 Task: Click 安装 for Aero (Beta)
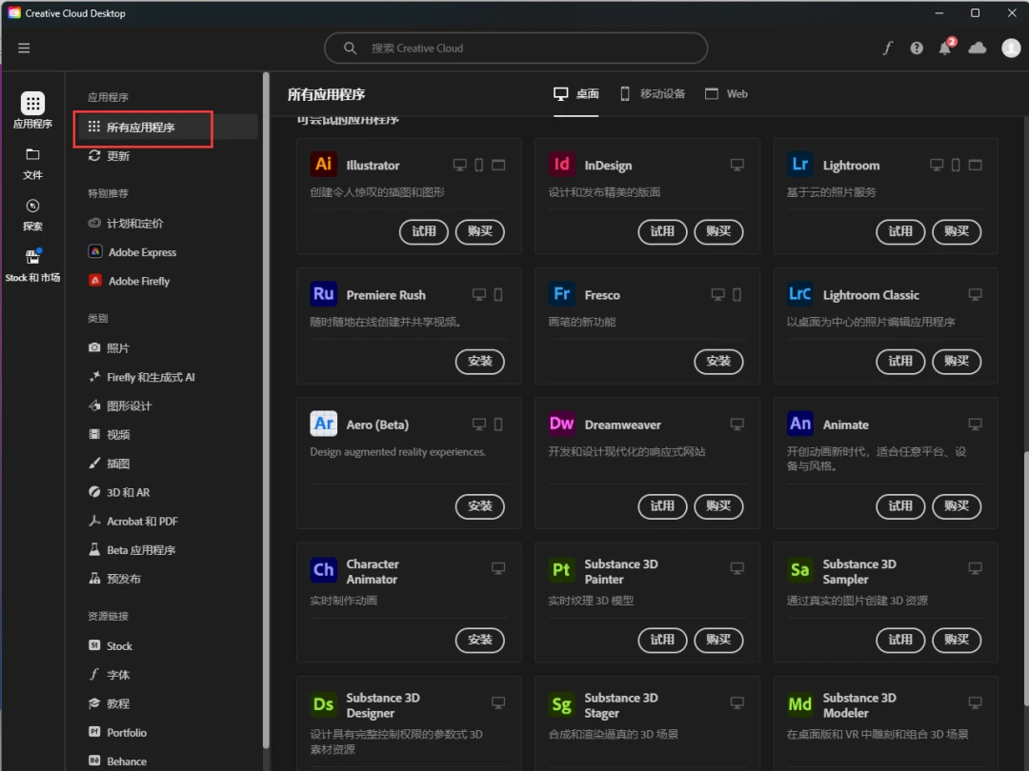pyautogui.click(x=480, y=506)
